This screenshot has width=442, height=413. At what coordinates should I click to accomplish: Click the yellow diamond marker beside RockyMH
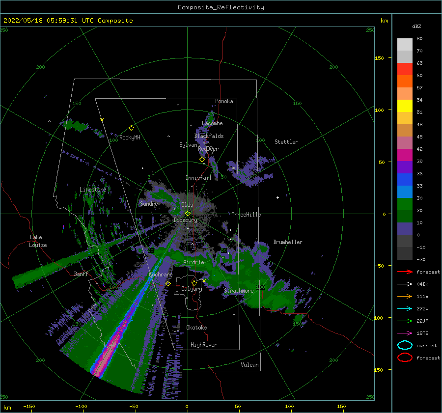pos(131,128)
